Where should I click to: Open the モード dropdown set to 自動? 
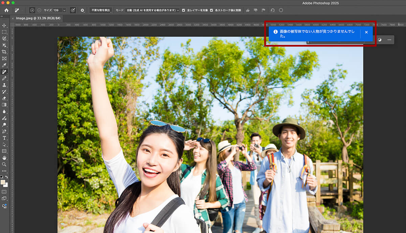tap(152, 10)
